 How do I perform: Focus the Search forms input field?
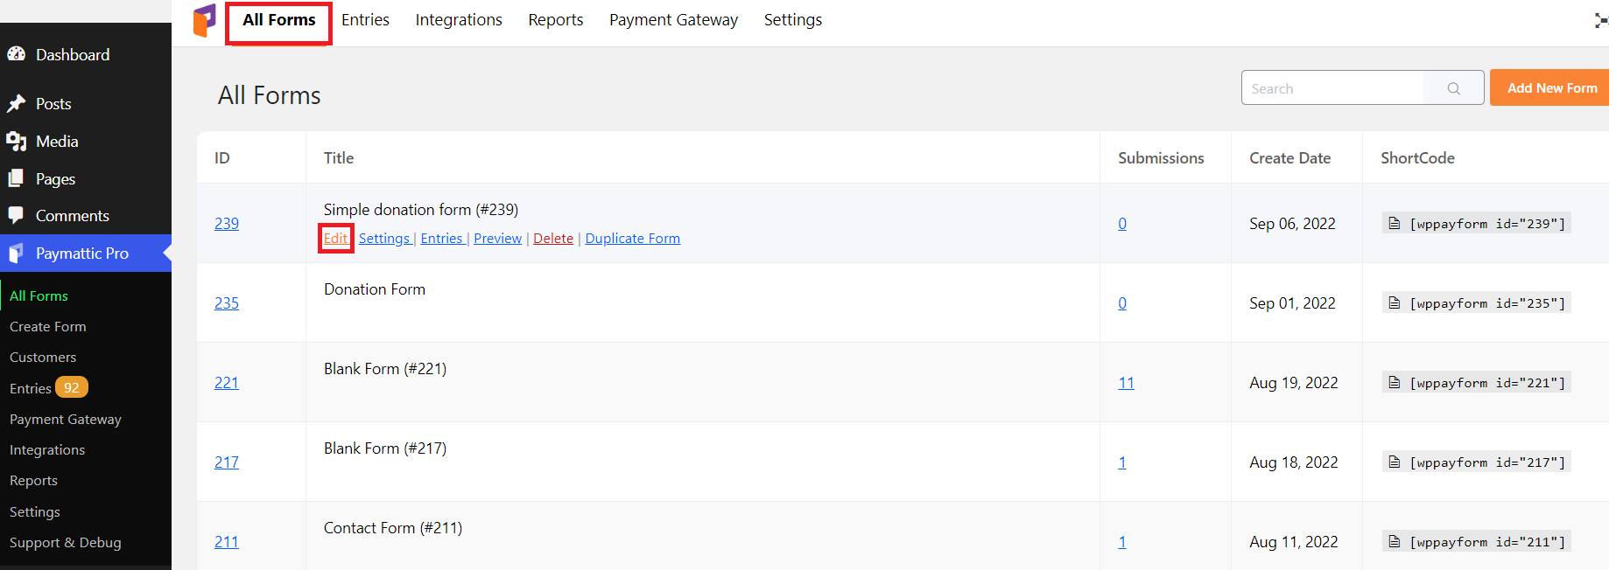coord(1332,88)
